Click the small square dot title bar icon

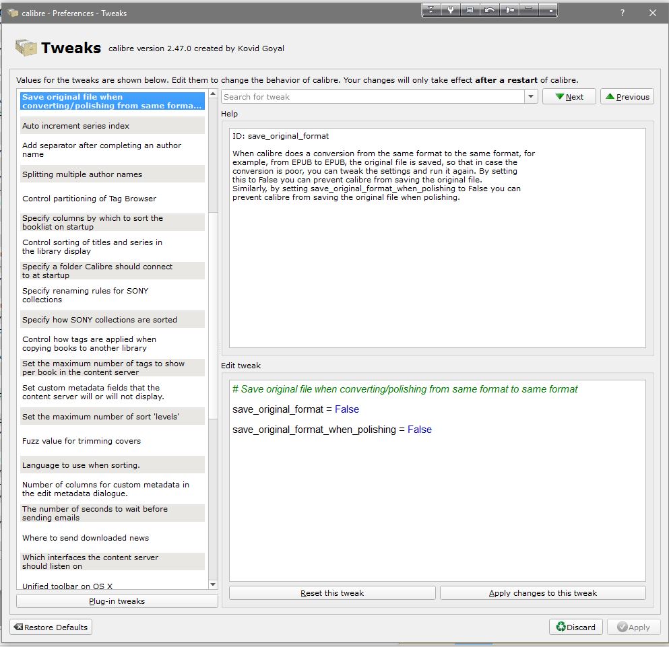pyautogui.click(x=548, y=9)
